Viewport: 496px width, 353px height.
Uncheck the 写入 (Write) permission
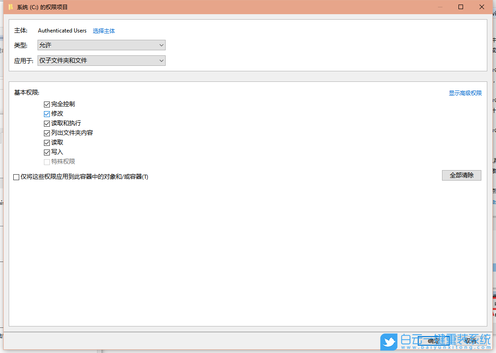pos(47,152)
